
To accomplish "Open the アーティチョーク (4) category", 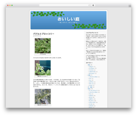I will [93, 90].
